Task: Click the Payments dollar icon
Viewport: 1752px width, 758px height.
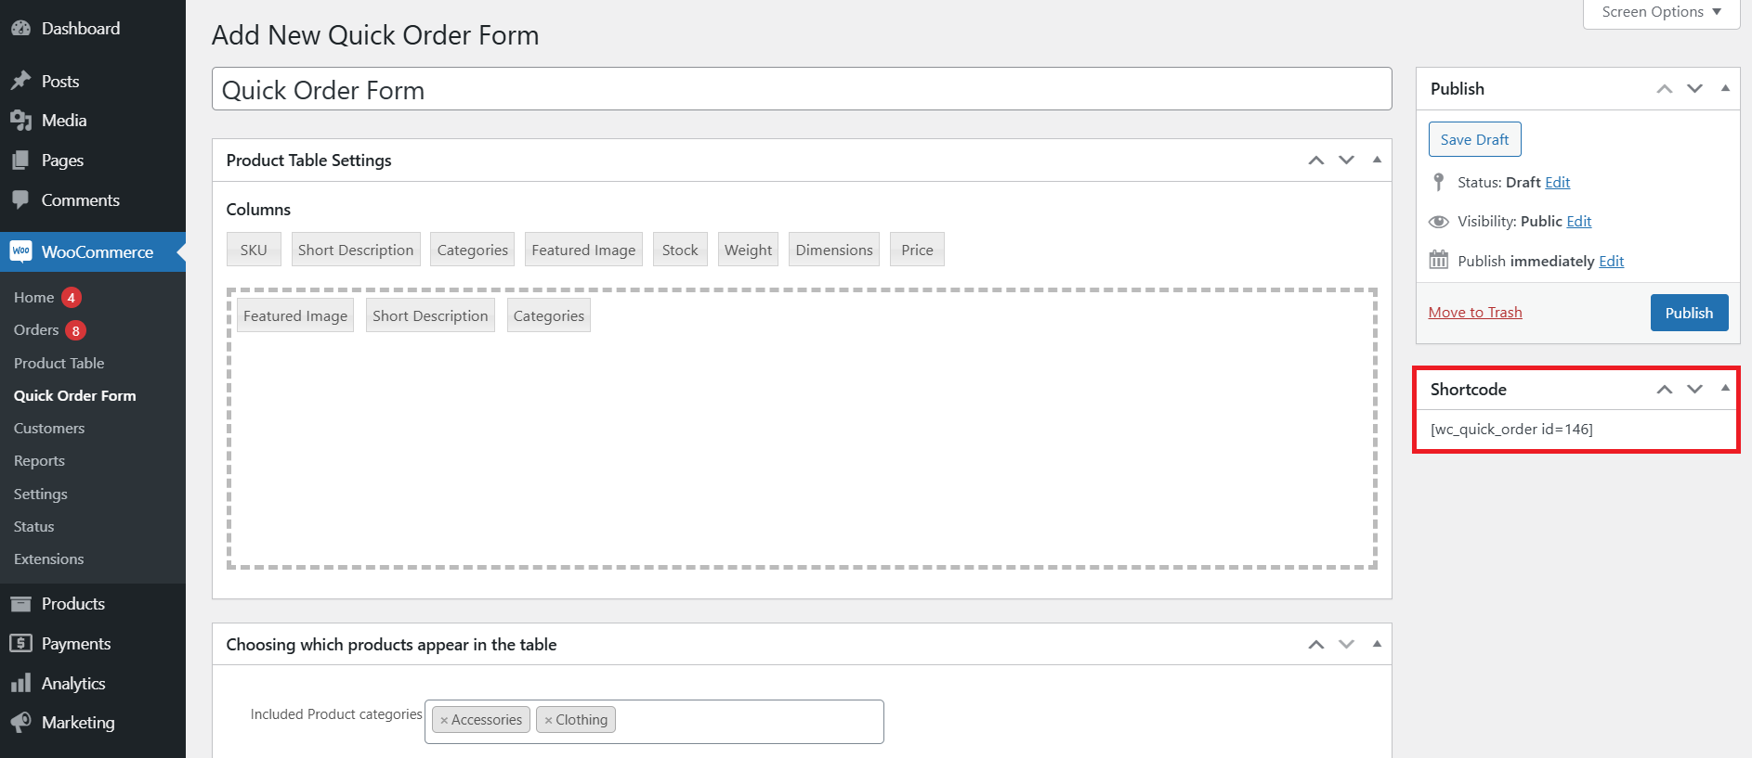Action: tap(20, 644)
